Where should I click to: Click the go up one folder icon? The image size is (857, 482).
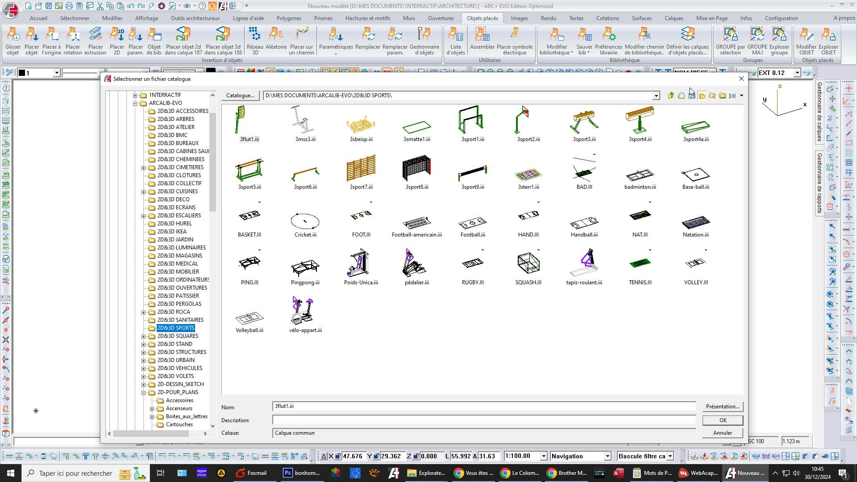pyautogui.click(x=671, y=96)
